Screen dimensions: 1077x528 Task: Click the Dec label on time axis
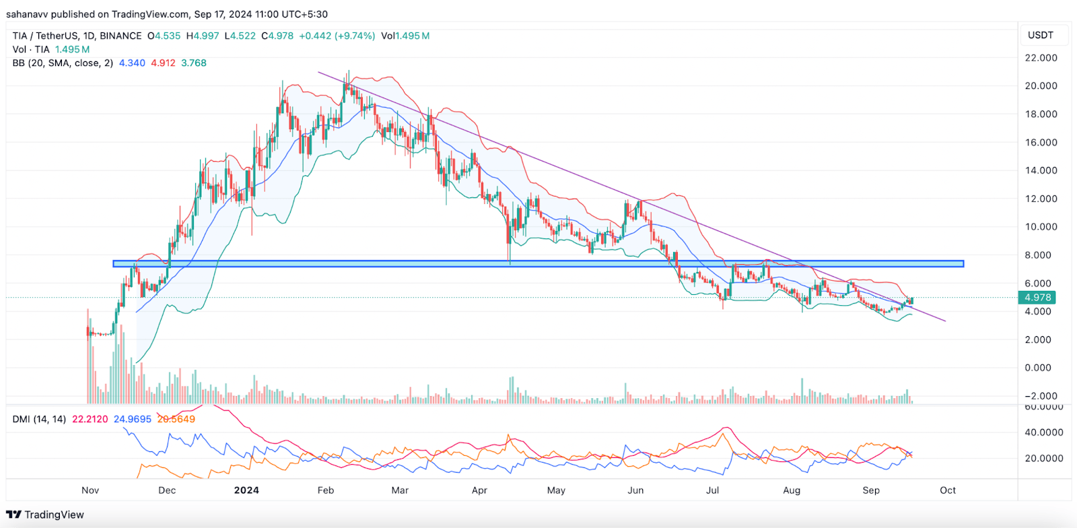pyautogui.click(x=167, y=490)
